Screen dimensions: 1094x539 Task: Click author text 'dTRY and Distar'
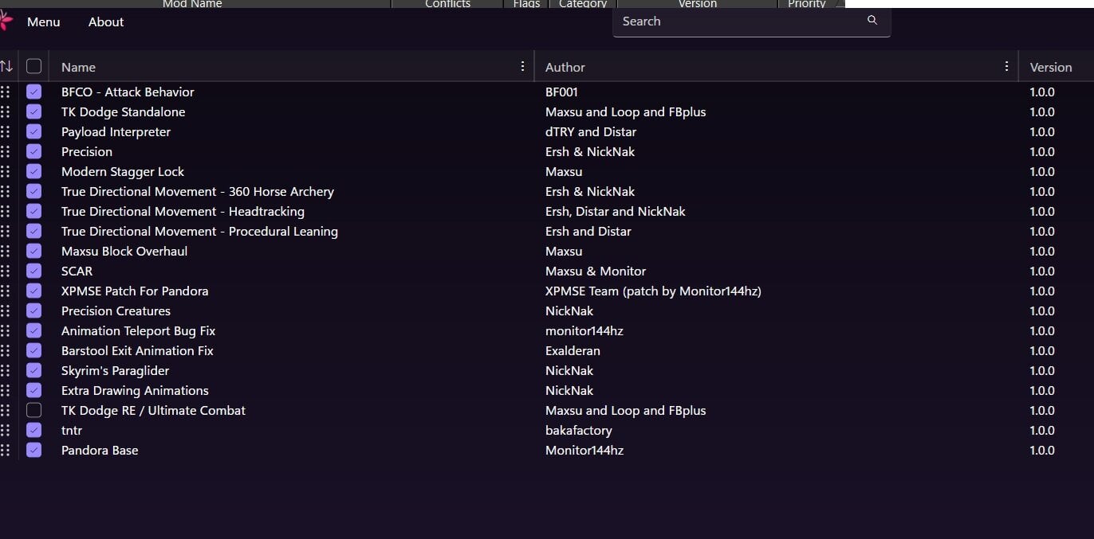(x=591, y=131)
